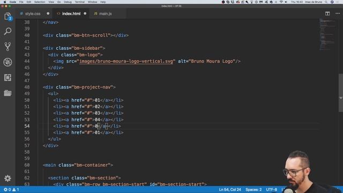Switch to the main.js tab
Screen dimensions: 343x193
106,13
